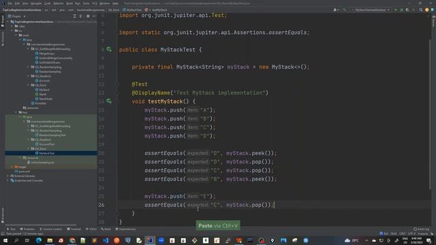Click line number 26 in gutter

pos(102,205)
